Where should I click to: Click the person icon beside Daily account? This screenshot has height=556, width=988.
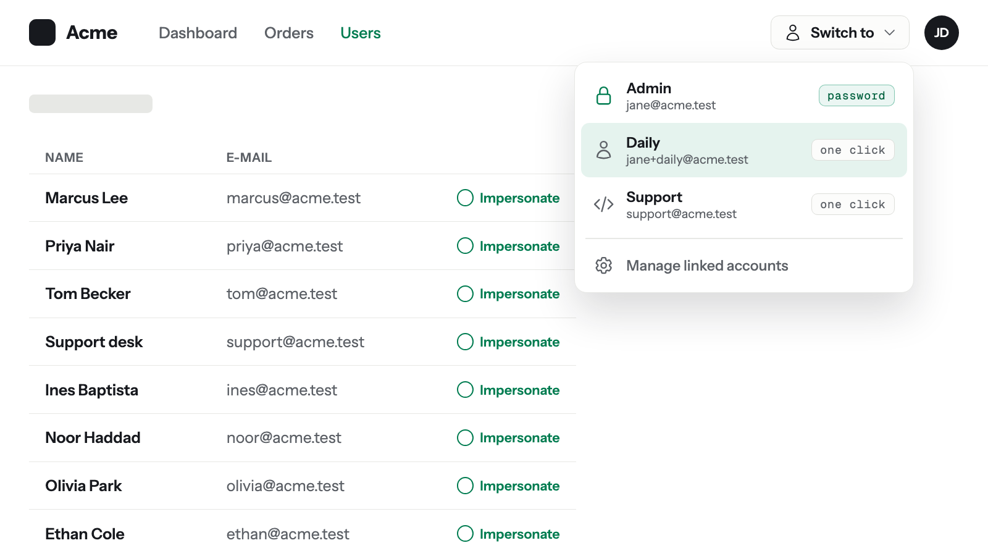[x=603, y=150]
